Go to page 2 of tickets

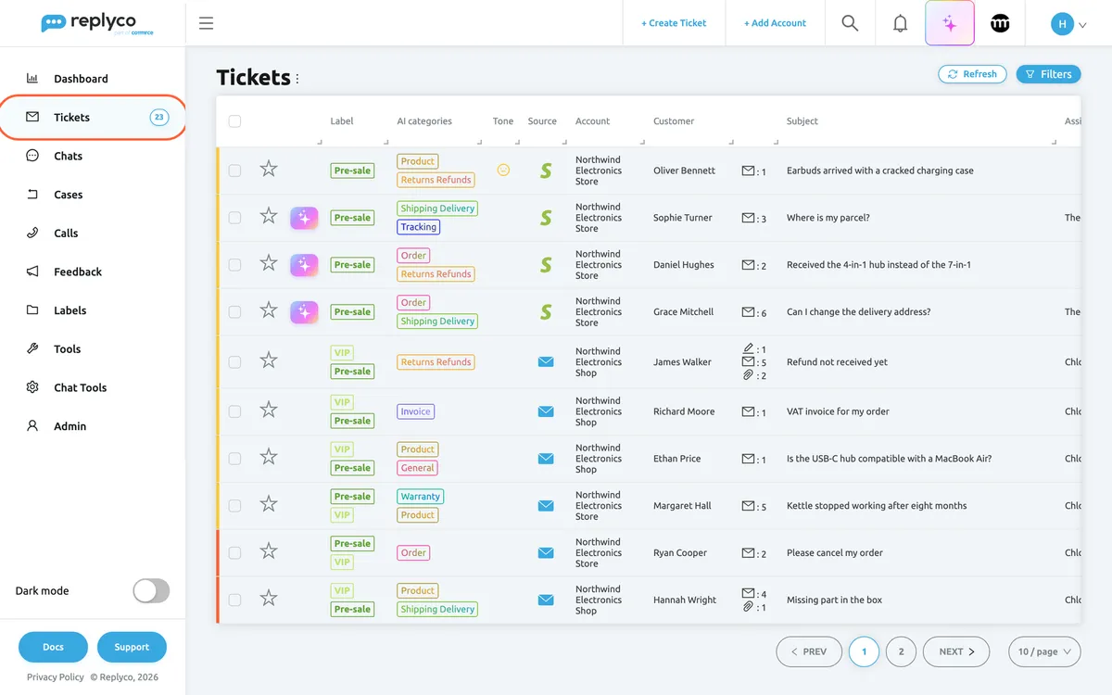(x=901, y=651)
